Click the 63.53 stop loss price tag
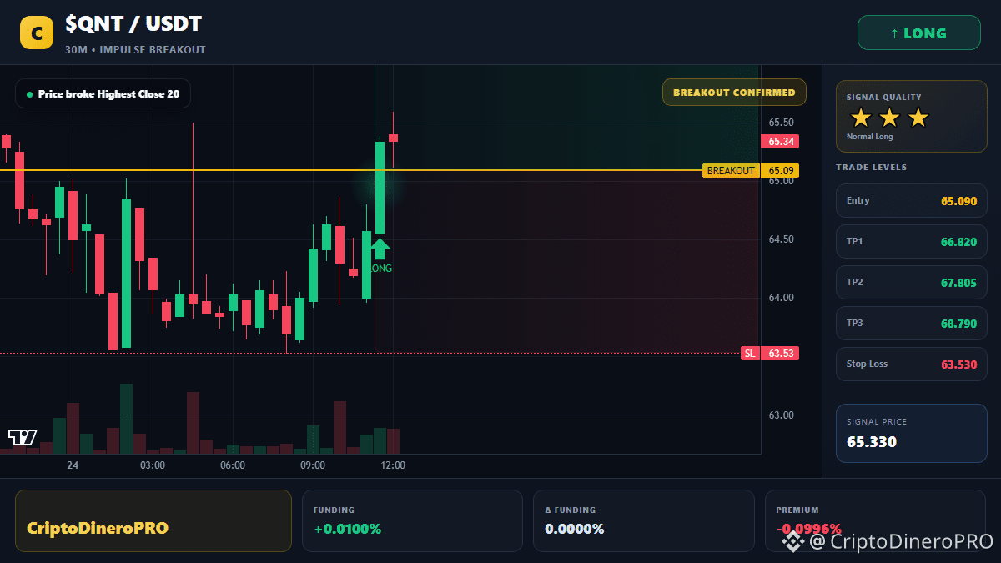1001x563 pixels. pos(780,354)
